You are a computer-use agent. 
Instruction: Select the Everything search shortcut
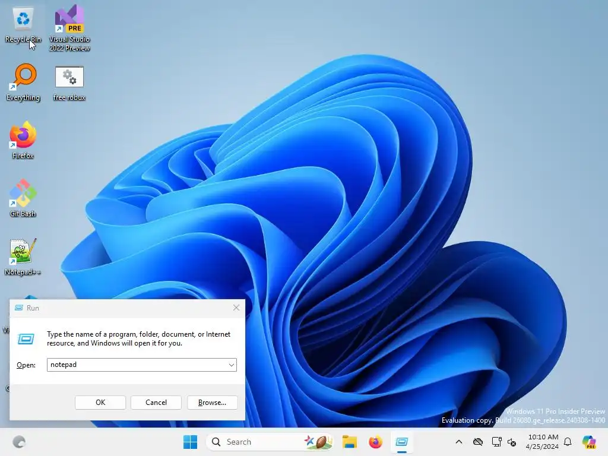coord(23,82)
